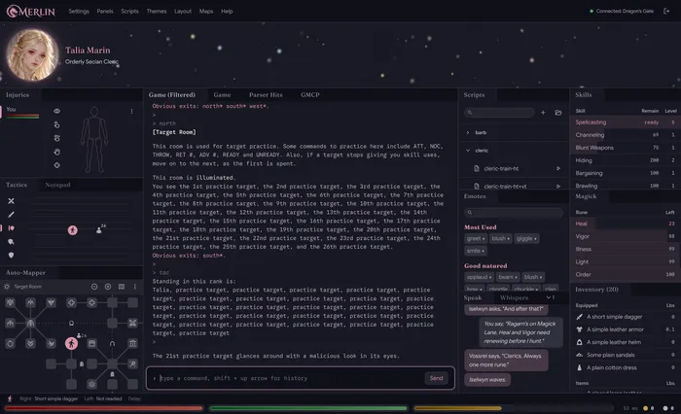Click the character status icon in bottom bar
The height and width of the screenshot is (414, 681).
pos(10,398)
